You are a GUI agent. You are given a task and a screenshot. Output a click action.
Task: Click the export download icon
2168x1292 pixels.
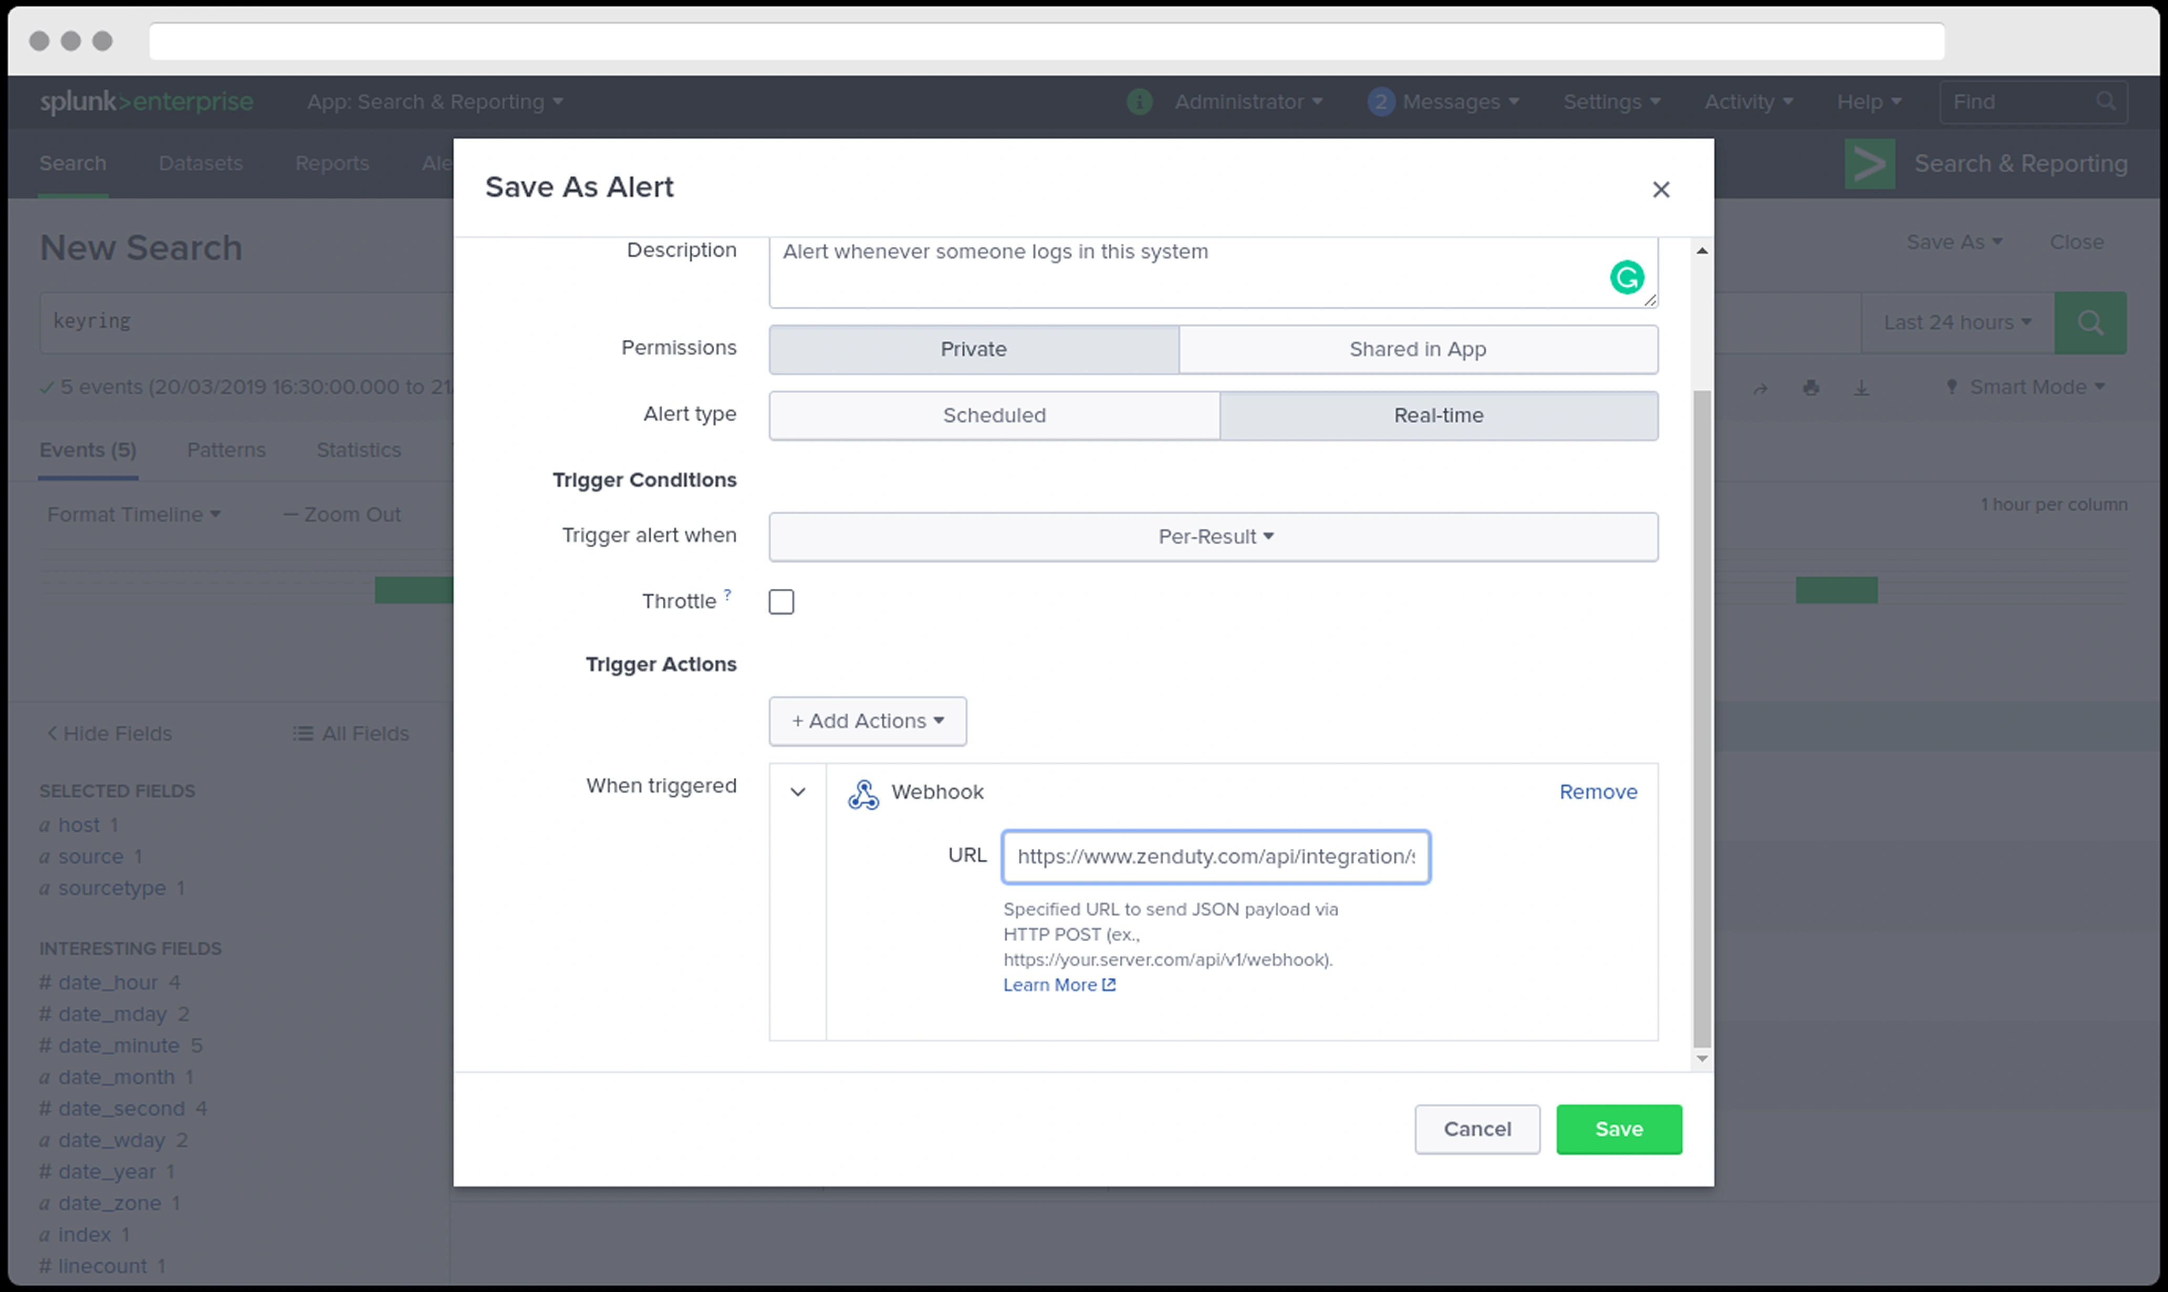click(x=1861, y=388)
